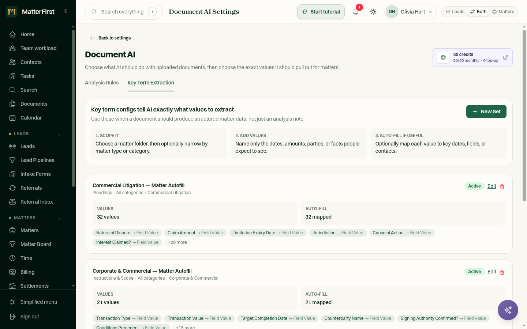Go Back to settings

click(110, 38)
